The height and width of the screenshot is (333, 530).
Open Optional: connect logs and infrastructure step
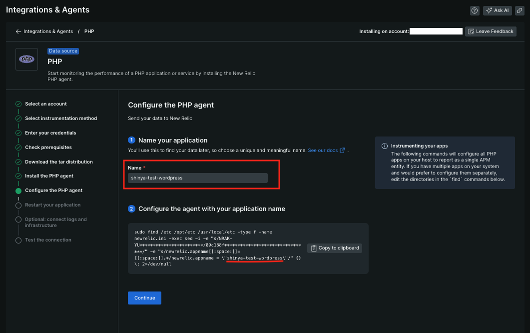(x=56, y=222)
